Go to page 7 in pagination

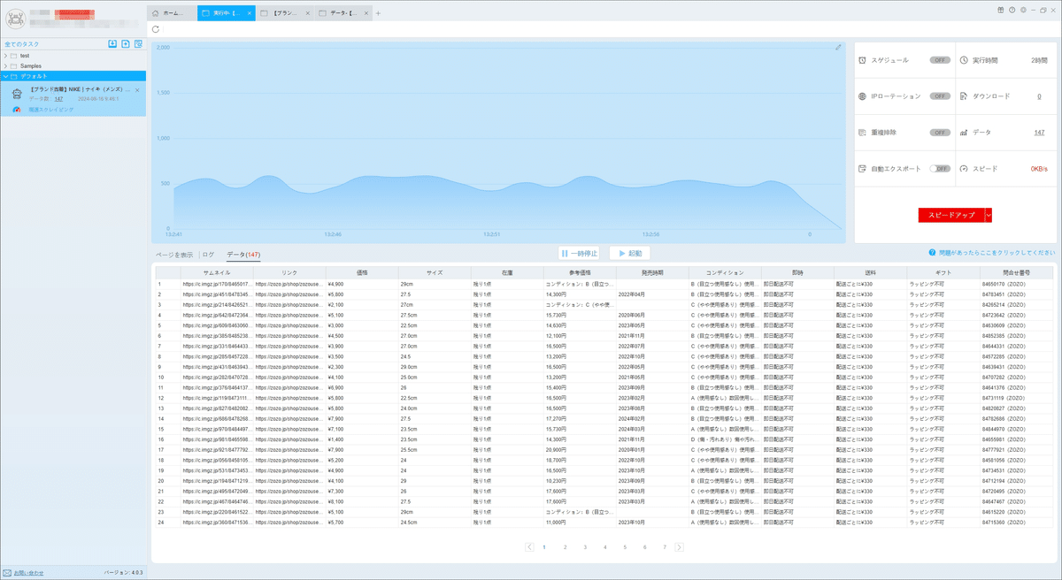click(665, 547)
